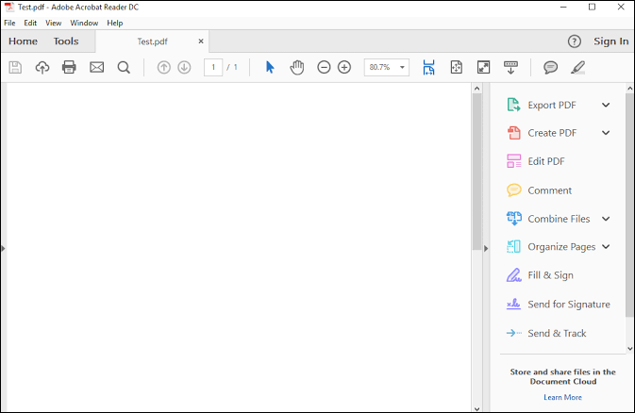635x413 pixels.
Task: Click tools pane scrollbar up arrow
Action: [629, 89]
